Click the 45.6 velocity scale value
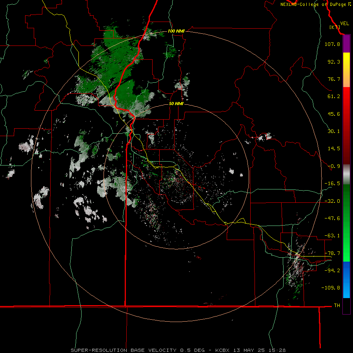Image resolution: width=353 pixels, height=353 pixels. 334,114
